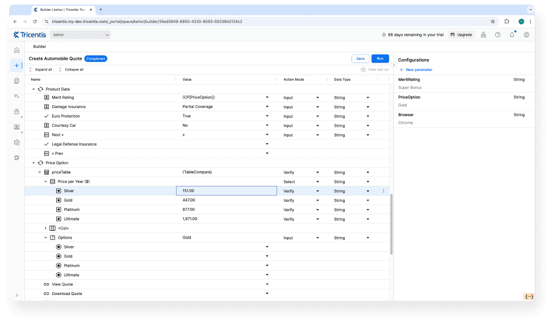Click the vertical scrollbar of the steps table
This screenshot has height=324, width=553.
click(x=392, y=224)
